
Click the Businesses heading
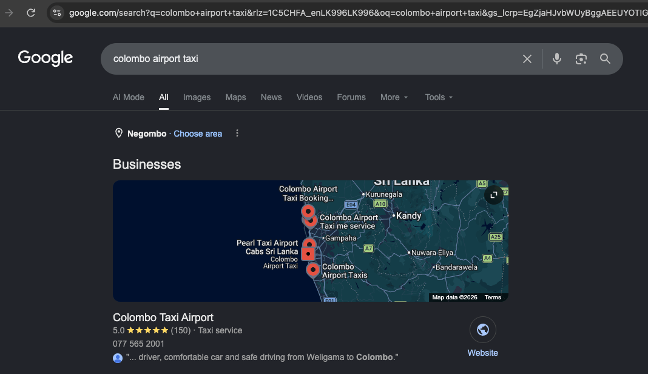pos(147,165)
